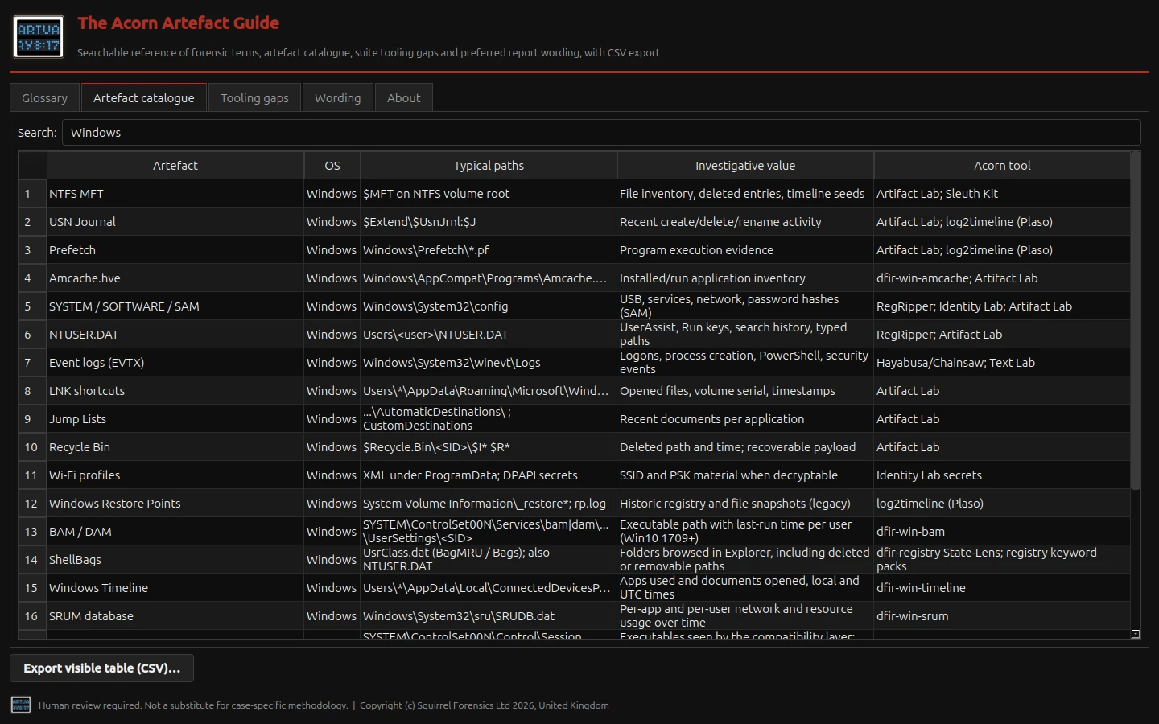Click the BAM / DAM artefact cell
Screen dimensions: 1159x724
(175, 532)
